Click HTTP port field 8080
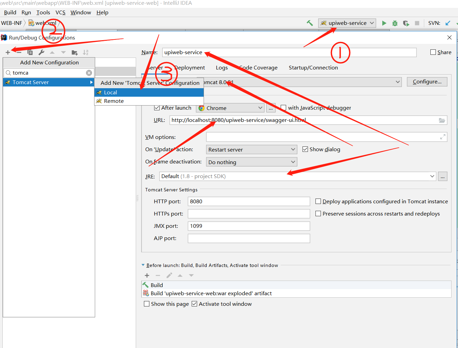 (x=249, y=201)
